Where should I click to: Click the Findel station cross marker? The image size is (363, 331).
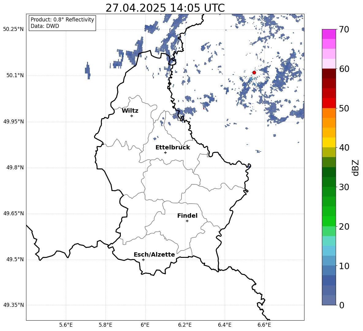coord(187,221)
